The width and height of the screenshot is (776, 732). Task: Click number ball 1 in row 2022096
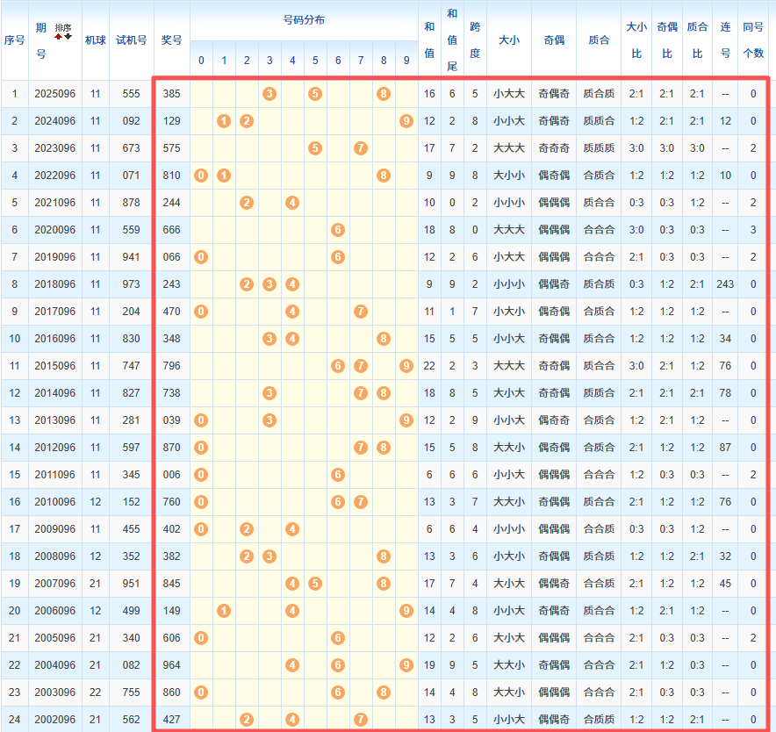pyautogui.click(x=224, y=176)
